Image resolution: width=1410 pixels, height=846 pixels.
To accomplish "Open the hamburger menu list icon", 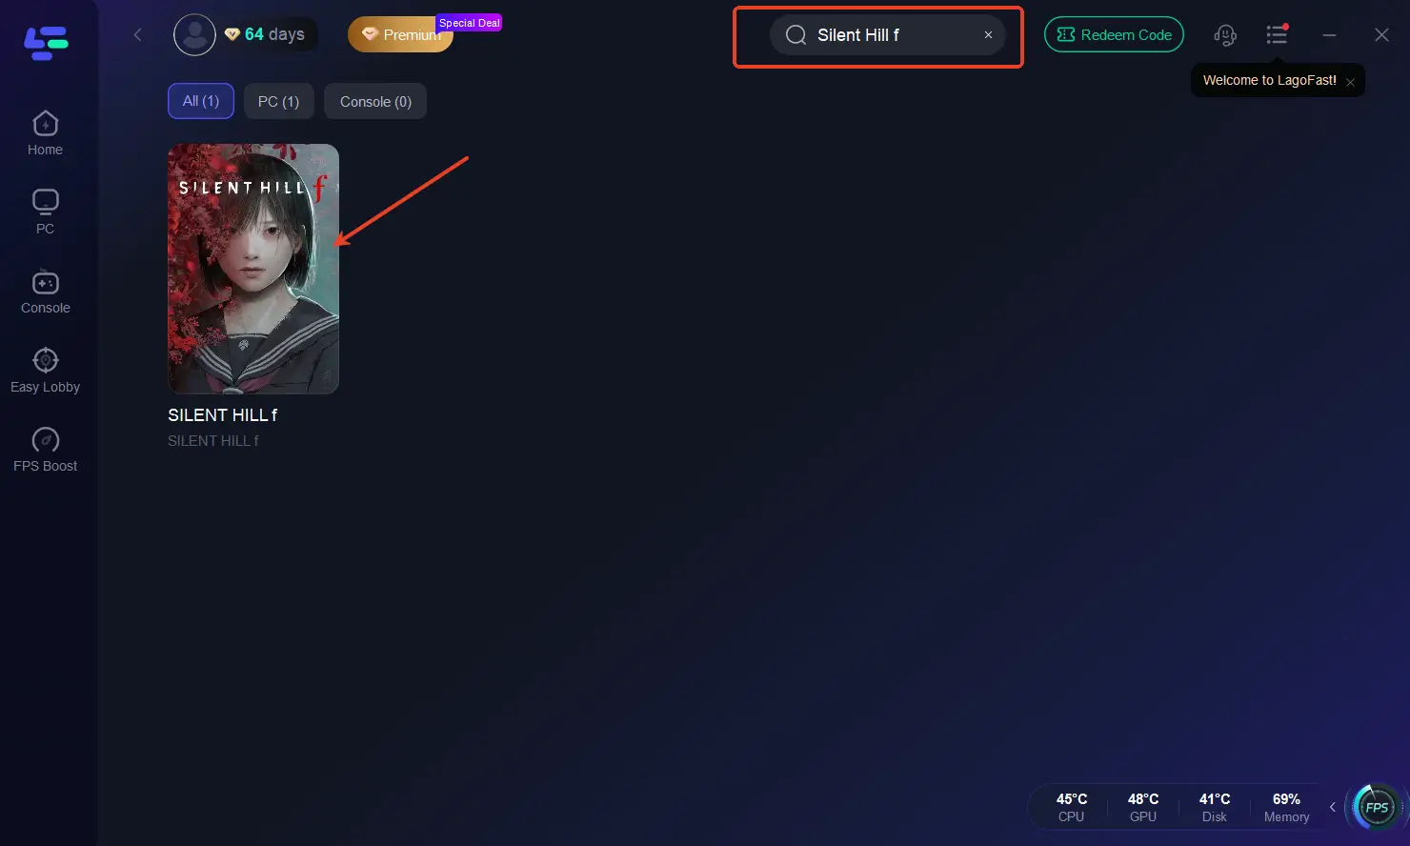I will click(1277, 35).
